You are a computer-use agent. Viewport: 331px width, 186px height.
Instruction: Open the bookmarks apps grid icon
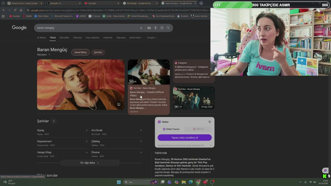coord(3,16)
